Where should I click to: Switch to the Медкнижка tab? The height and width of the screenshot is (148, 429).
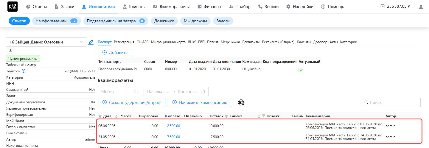click(230, 42)
